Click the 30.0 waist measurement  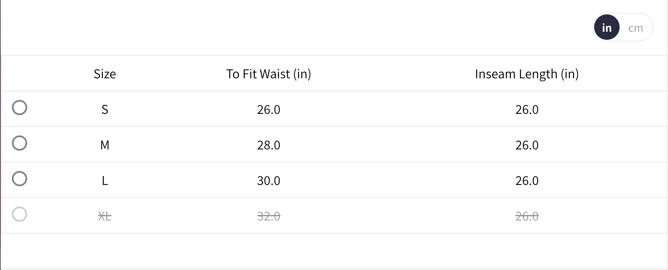click(x=268, y=181)
